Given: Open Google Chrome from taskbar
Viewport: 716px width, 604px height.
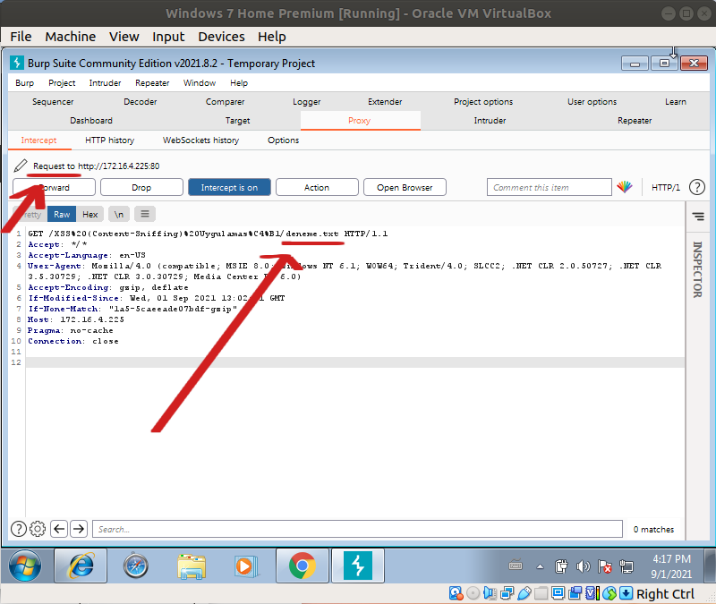Looking at the screenshot, I should tap(302, 566).
